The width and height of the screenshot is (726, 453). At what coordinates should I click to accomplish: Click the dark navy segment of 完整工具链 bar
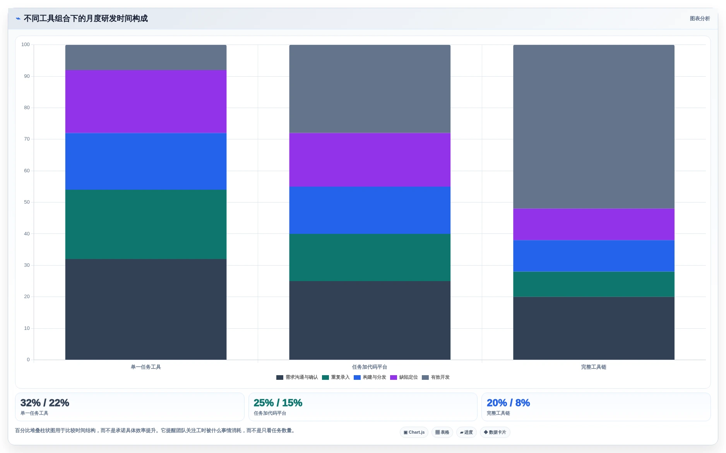[594, 328]
